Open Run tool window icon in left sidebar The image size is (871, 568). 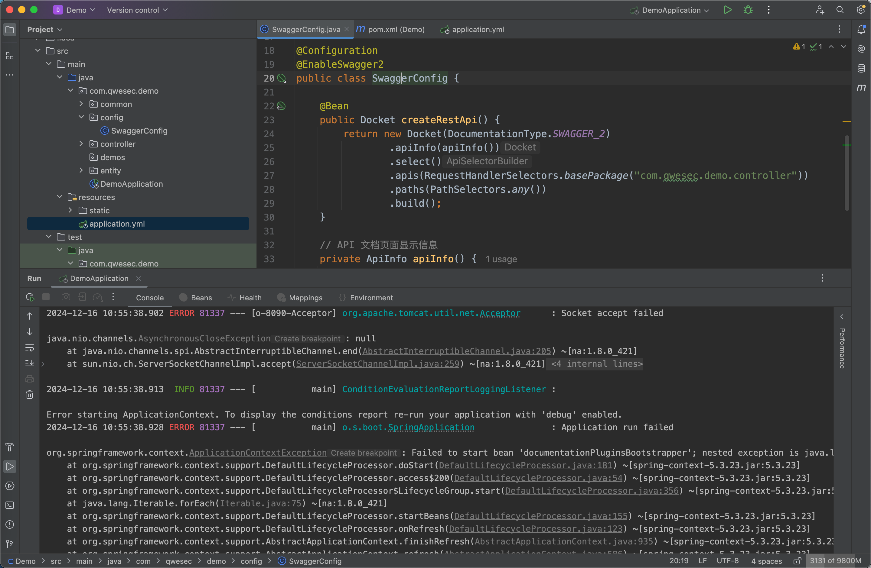10,466
